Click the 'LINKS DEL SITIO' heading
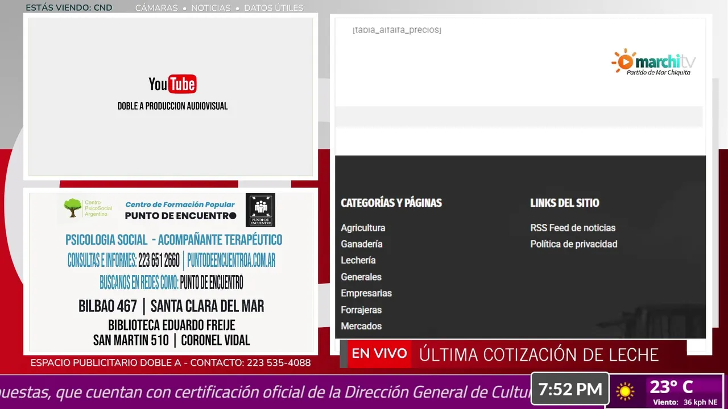This screenshot has width=728, height=409. (565, 203)
